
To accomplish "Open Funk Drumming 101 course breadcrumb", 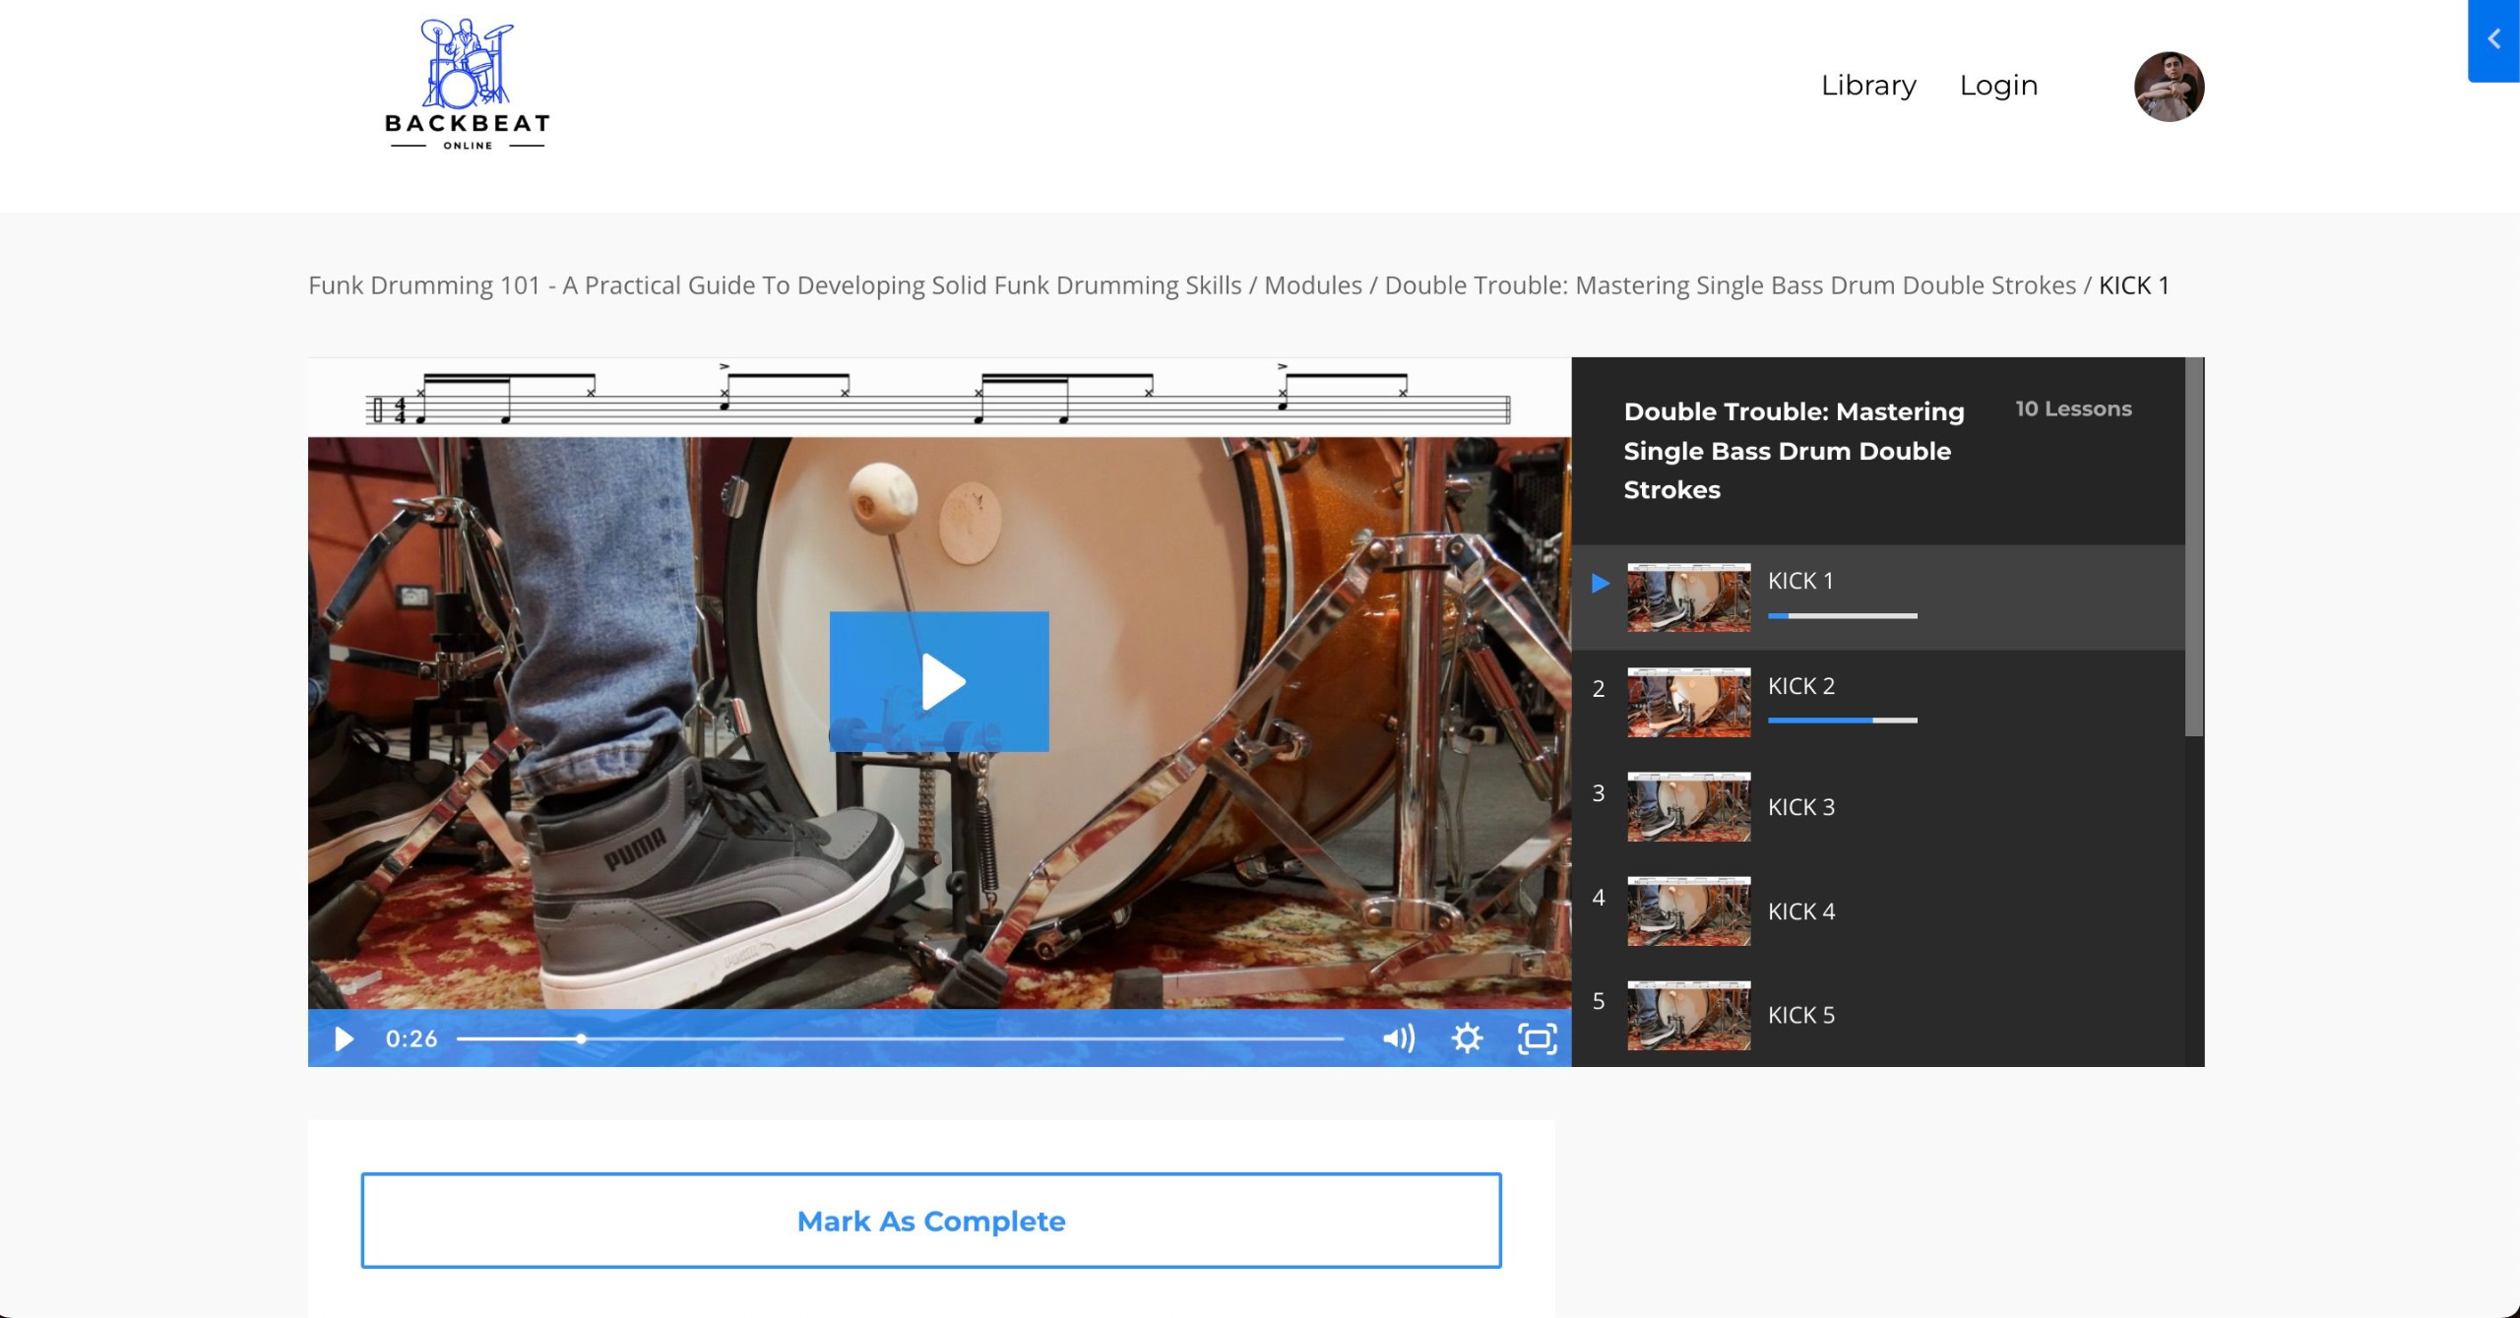I will point(774,285).
